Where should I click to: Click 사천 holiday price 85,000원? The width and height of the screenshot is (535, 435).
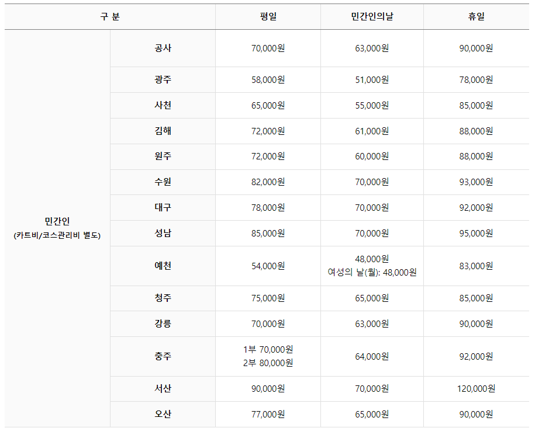pos(477,106)
